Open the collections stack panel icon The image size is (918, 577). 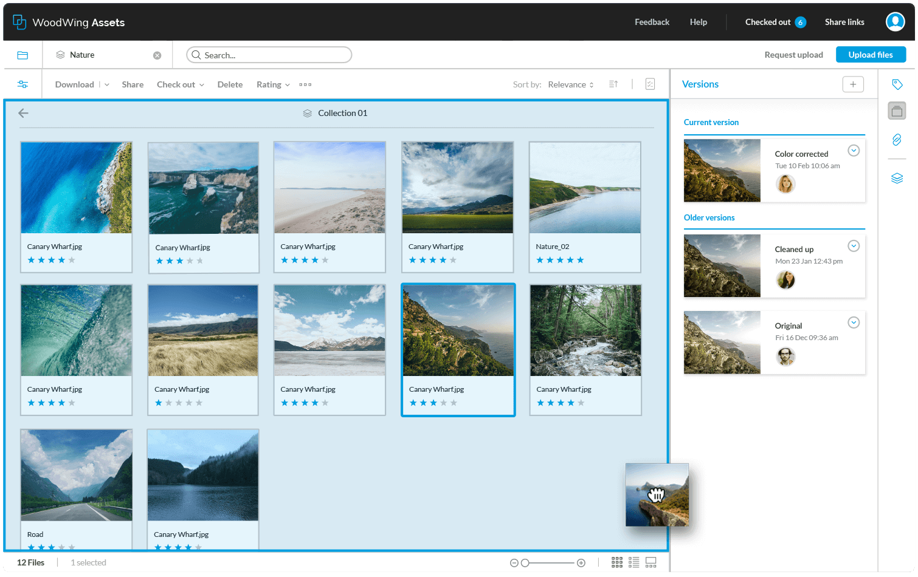[897, 178]
